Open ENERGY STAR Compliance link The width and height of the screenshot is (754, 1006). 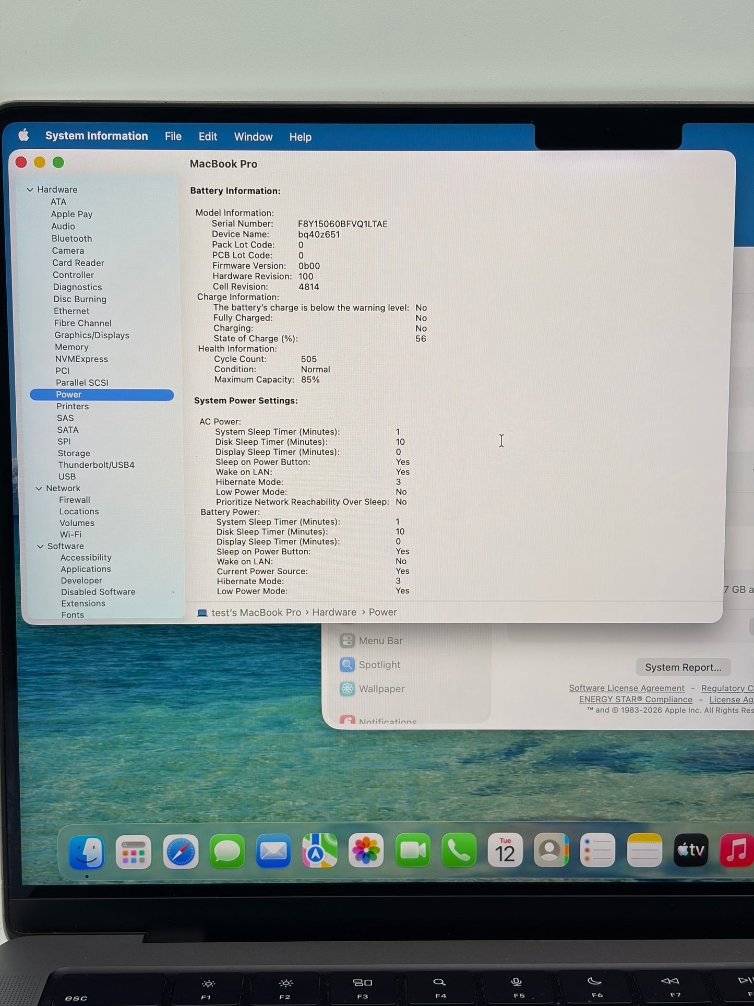636,700
